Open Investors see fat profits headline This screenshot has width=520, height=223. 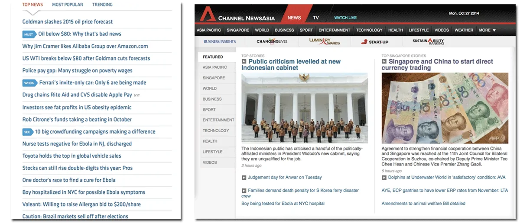77,107
